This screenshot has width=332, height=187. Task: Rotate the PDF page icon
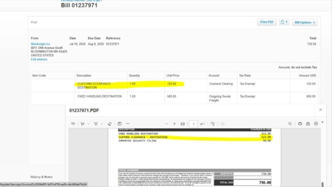coord(213,124)
